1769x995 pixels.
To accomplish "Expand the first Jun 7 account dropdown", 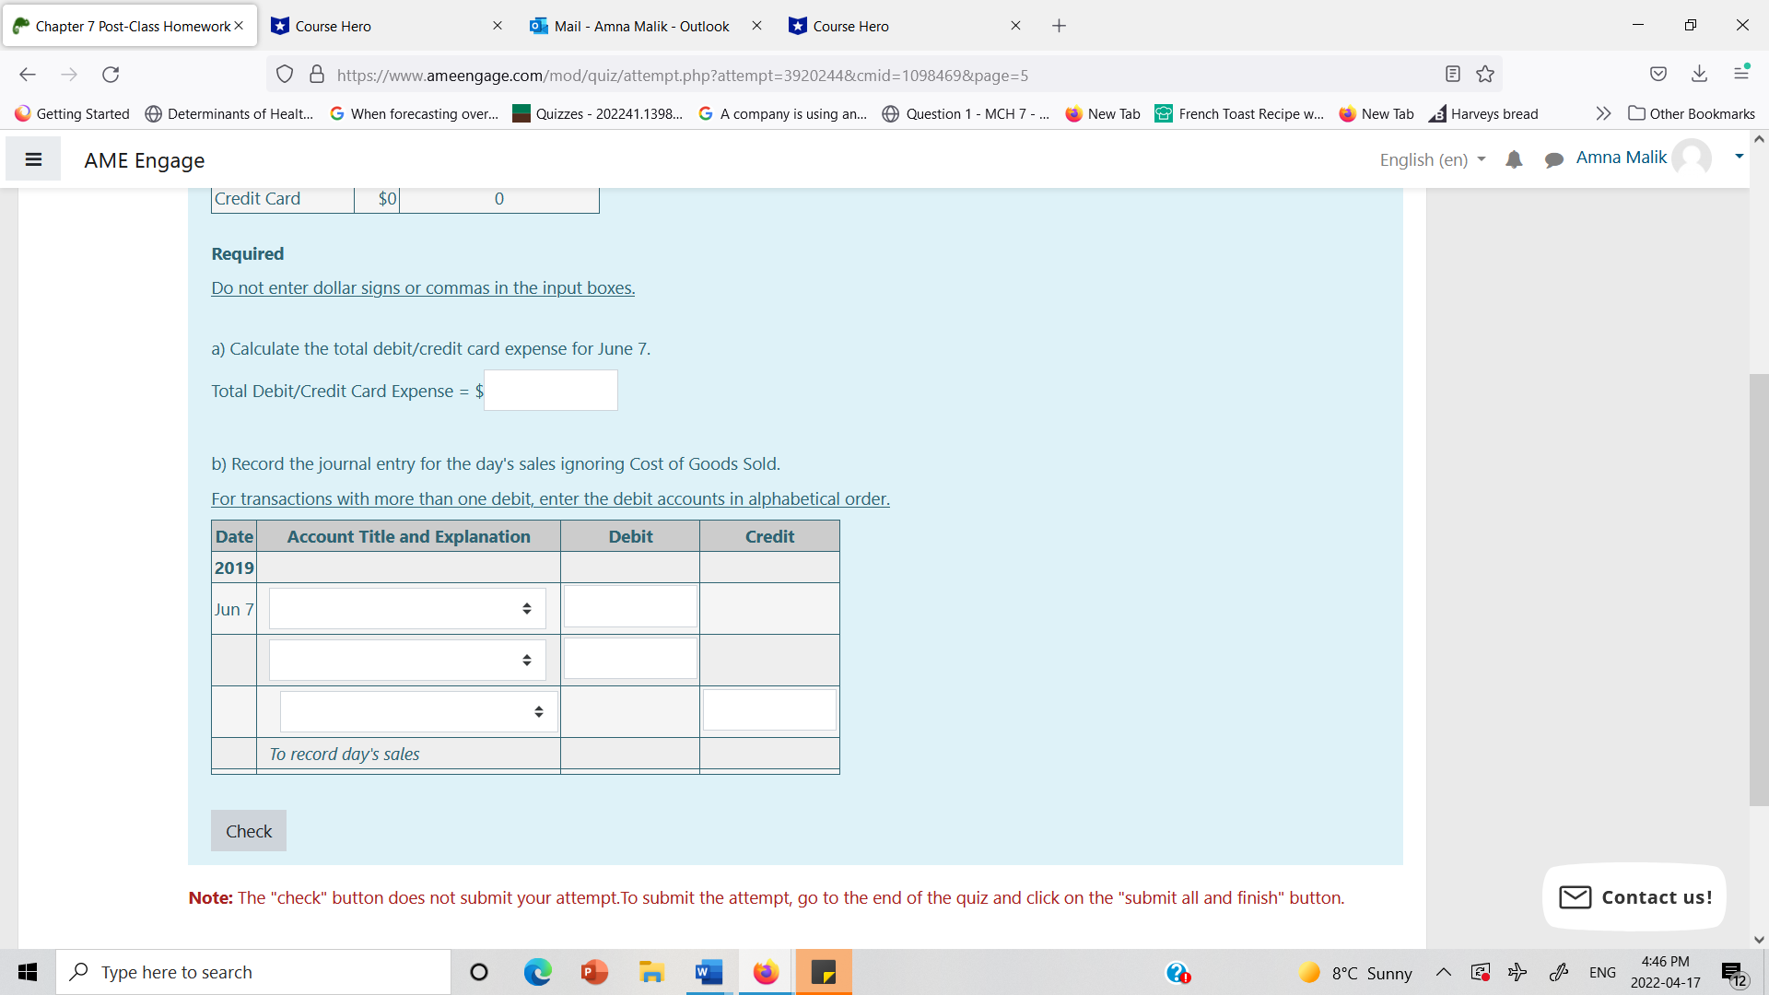I will [407, 609].
